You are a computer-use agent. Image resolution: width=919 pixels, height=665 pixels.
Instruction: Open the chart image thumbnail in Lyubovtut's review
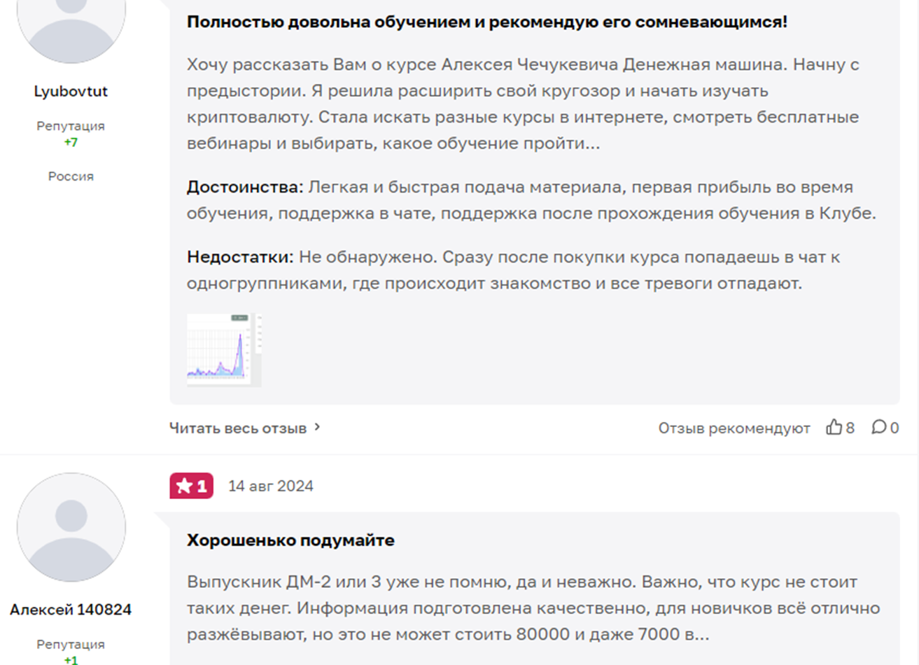[x=223, y=349]
